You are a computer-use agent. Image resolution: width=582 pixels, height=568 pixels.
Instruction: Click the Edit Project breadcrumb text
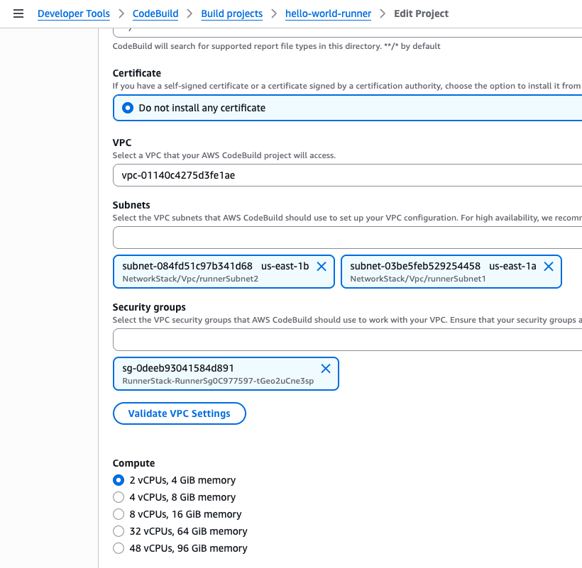pyautogui.click(x=422, y=13)
